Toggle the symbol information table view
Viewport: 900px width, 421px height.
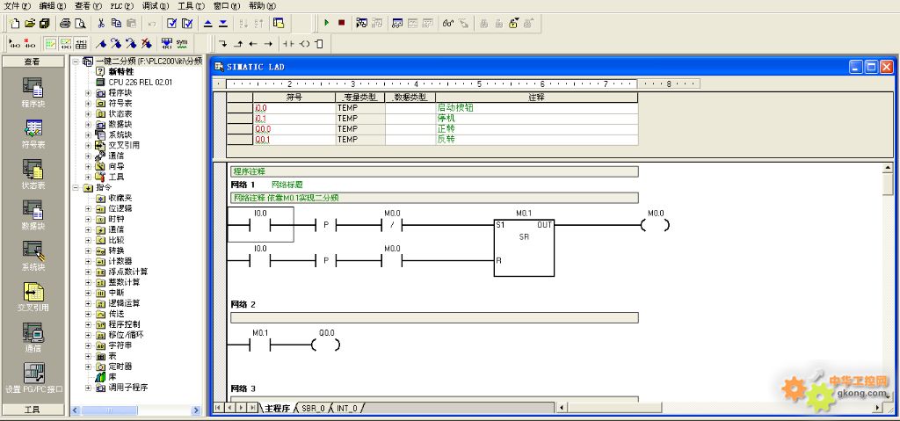(81, 44)
